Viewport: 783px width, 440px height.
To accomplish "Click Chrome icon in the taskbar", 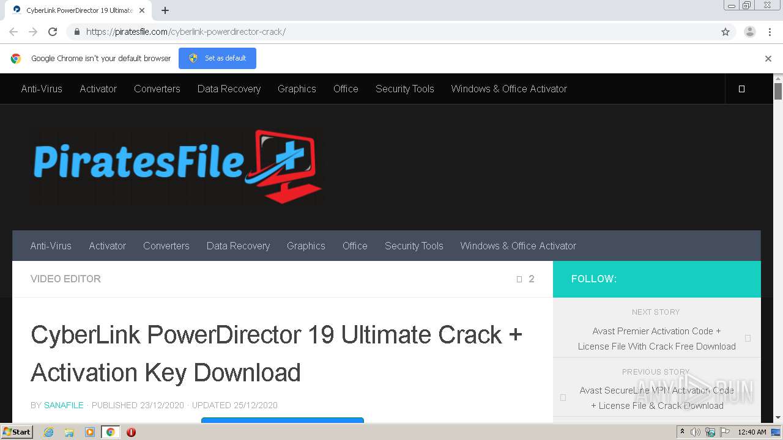I will (110, 432).
